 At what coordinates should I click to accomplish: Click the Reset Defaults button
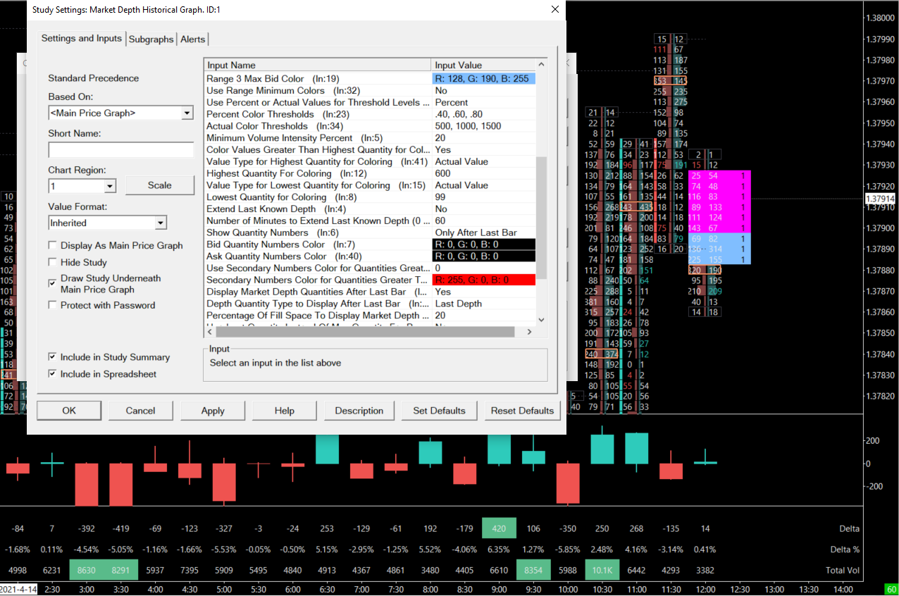tap(522, 411)
